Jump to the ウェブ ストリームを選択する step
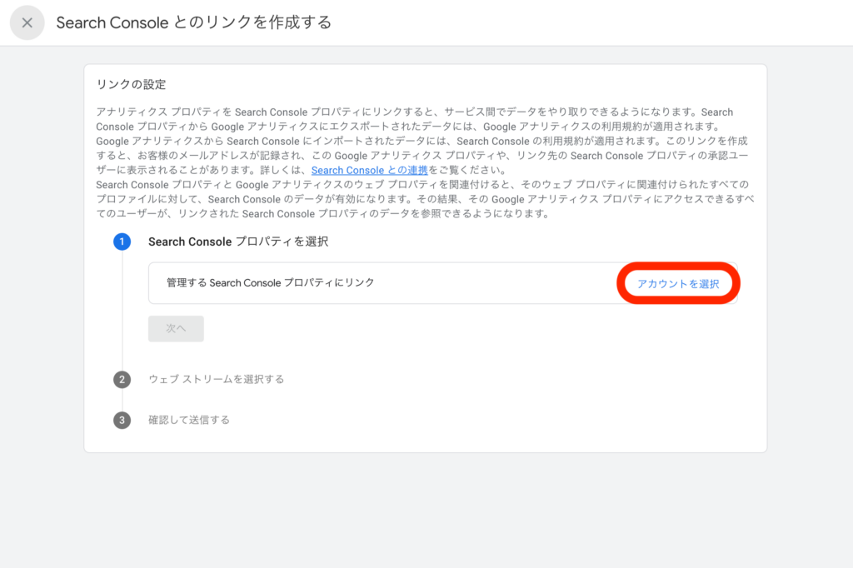The height and width of the screenshot is (568, 853). click(216, 380)
